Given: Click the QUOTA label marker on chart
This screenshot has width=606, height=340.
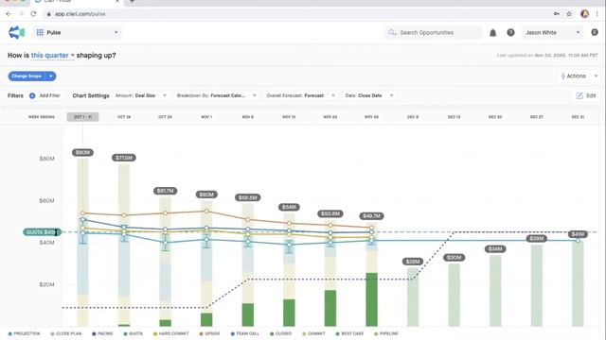Looking at the screenshot, I should 42,232.
